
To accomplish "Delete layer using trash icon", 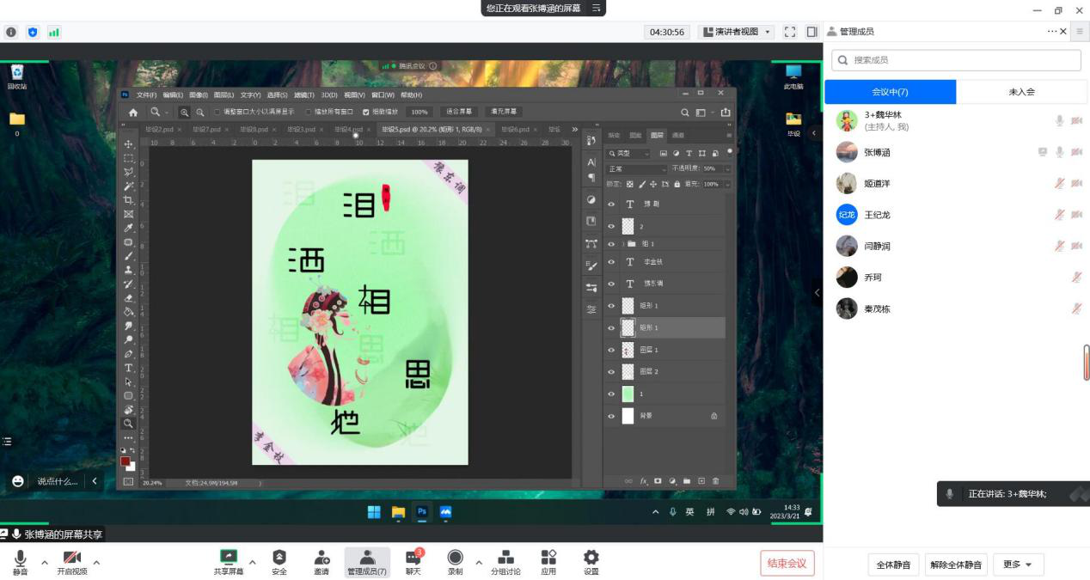I will pos(715,481).
